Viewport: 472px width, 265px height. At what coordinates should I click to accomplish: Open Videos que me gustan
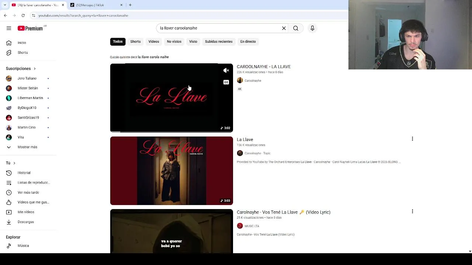coord(33,202)
